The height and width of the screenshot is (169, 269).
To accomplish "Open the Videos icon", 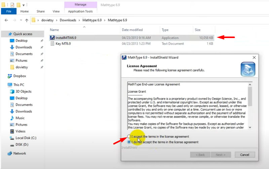I will click(12, 131).
